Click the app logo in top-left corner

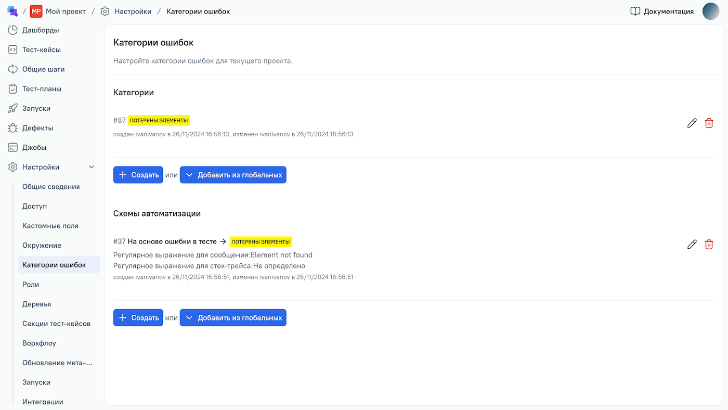click(12, 11)
